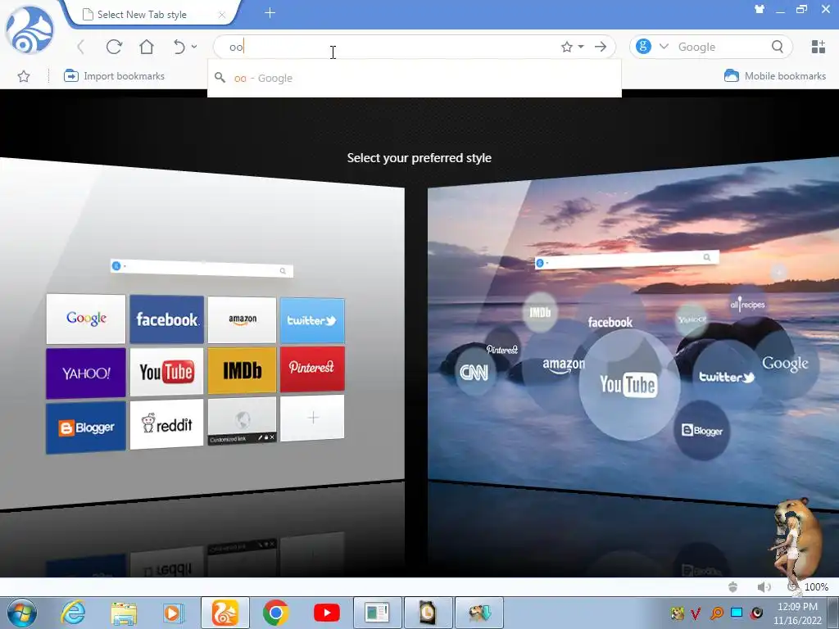The width and height of the screenshot is (839, 629).
Task: Open YouTube app in taskbar
Action: tap(326, 613)
